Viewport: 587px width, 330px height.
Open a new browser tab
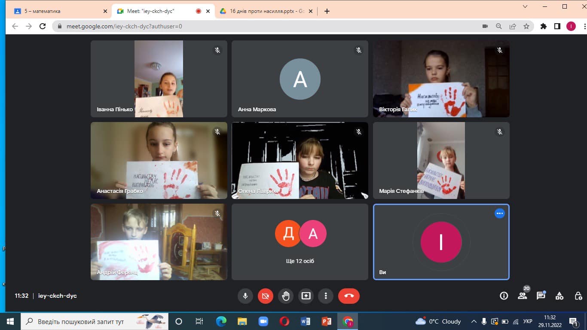(x=327, y=11)
